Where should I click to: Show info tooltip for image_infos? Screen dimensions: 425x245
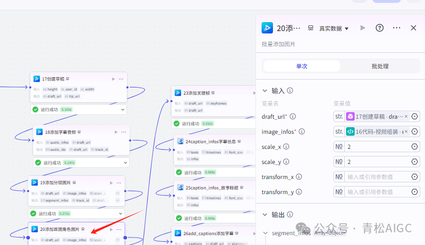(x=302, y=131)
